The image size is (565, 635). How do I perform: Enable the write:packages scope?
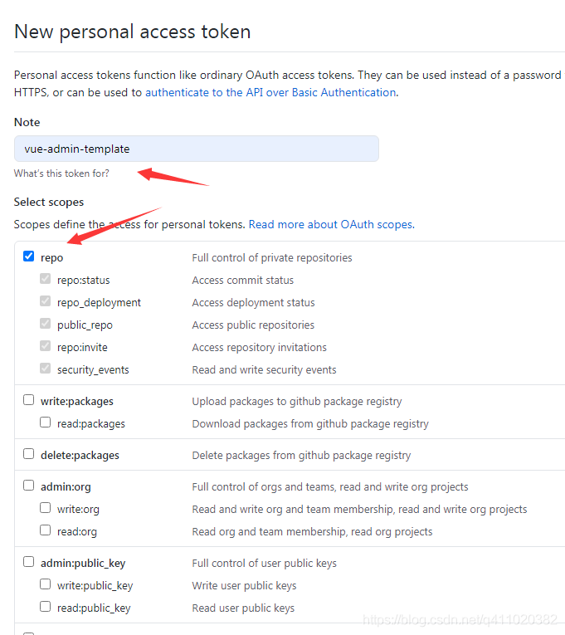point(29,400)
